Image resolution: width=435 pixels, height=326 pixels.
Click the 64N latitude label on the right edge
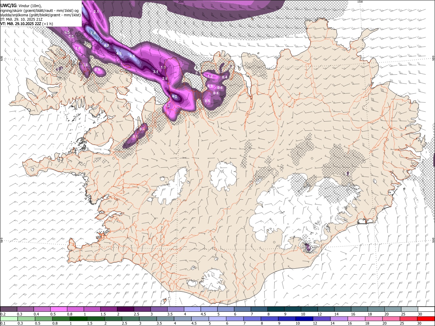[433, 240]
